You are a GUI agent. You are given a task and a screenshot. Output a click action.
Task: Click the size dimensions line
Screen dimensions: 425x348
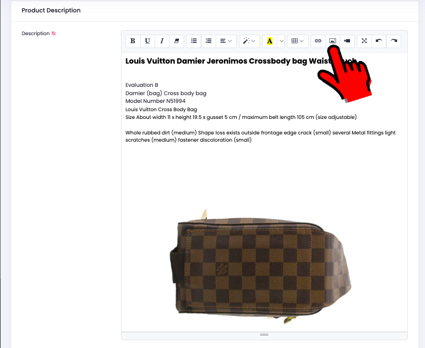(241, 117)
